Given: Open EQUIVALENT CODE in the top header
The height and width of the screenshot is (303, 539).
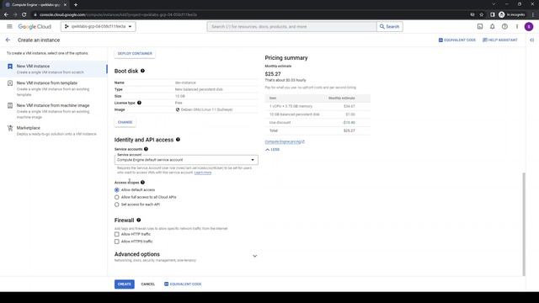Looking at the screenshot, I should [x=457, y=40].
